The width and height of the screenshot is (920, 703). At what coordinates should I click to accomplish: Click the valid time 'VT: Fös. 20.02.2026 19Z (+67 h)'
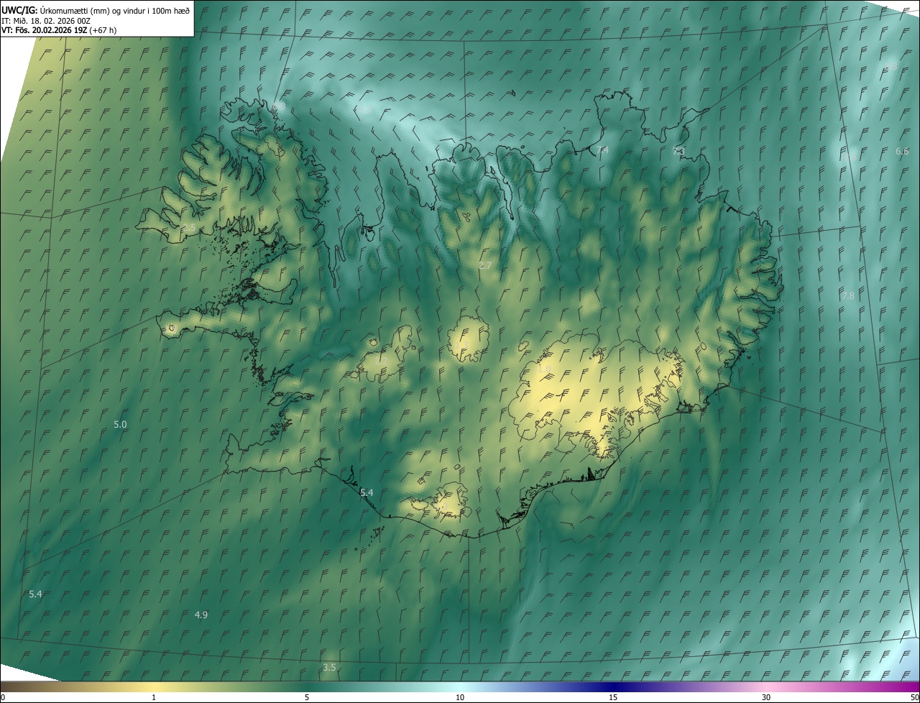pyautogui.click(x=59, y=30)
